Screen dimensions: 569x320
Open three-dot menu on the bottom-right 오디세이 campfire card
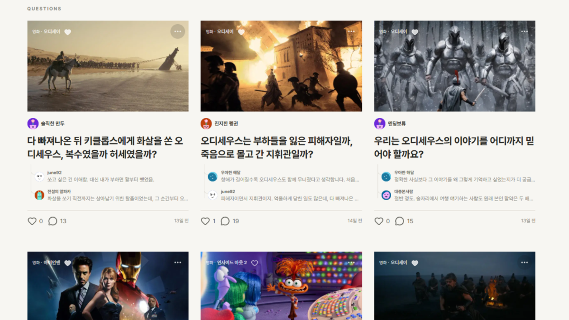524,262
